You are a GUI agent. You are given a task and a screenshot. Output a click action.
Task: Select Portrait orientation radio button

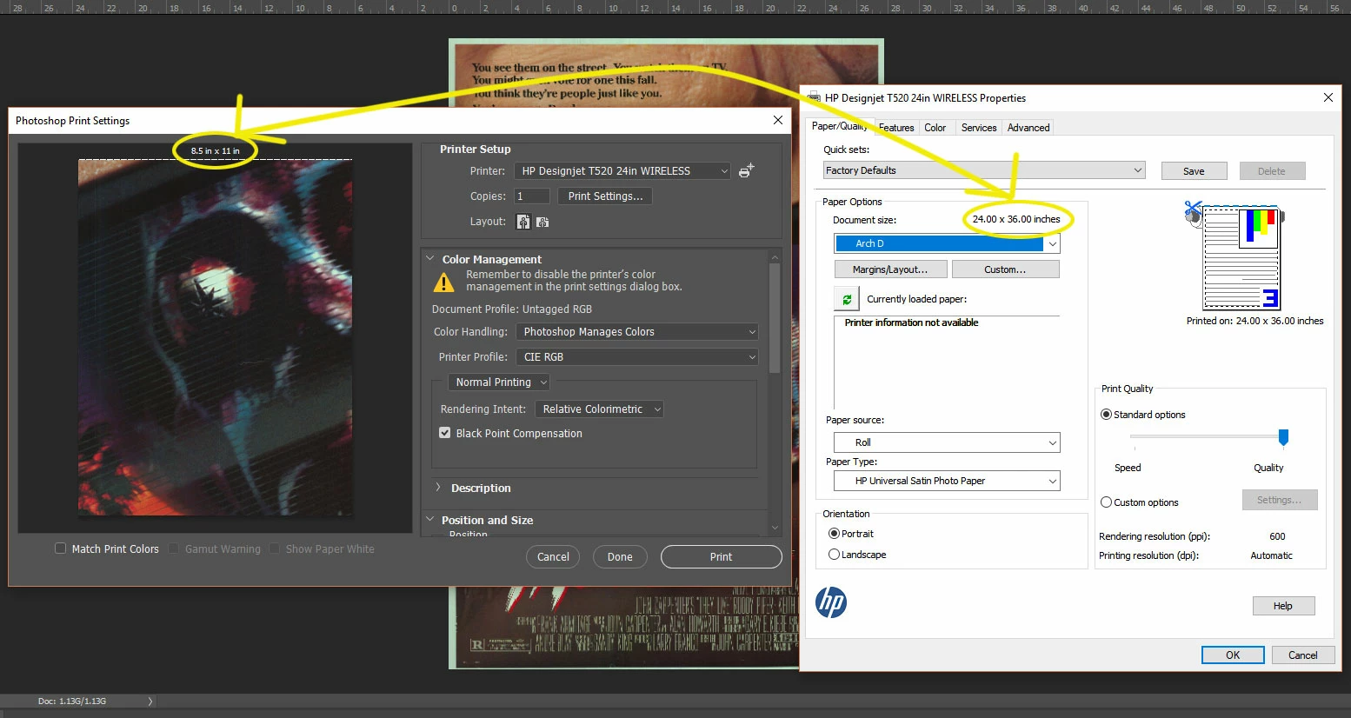point(834,534)
